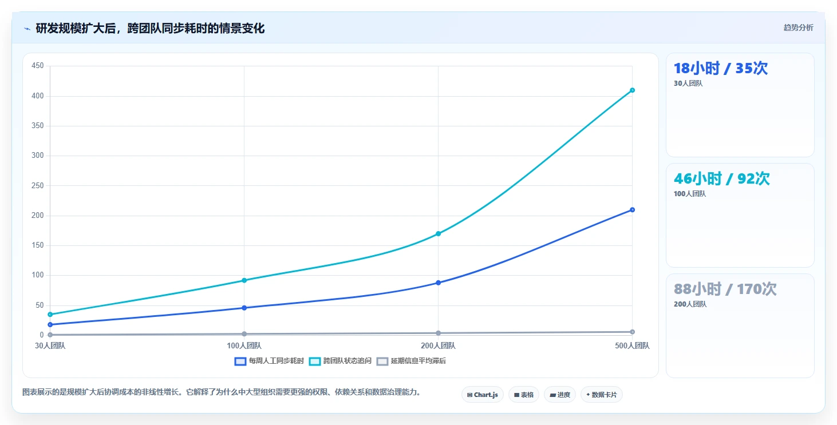Click the icon in 进度 tag
The width and height of the screenshot is (837, 425).
[x=552, y=395]
